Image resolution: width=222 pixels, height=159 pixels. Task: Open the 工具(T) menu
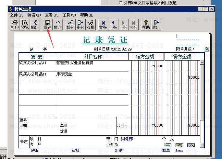[x=69, y=15]
